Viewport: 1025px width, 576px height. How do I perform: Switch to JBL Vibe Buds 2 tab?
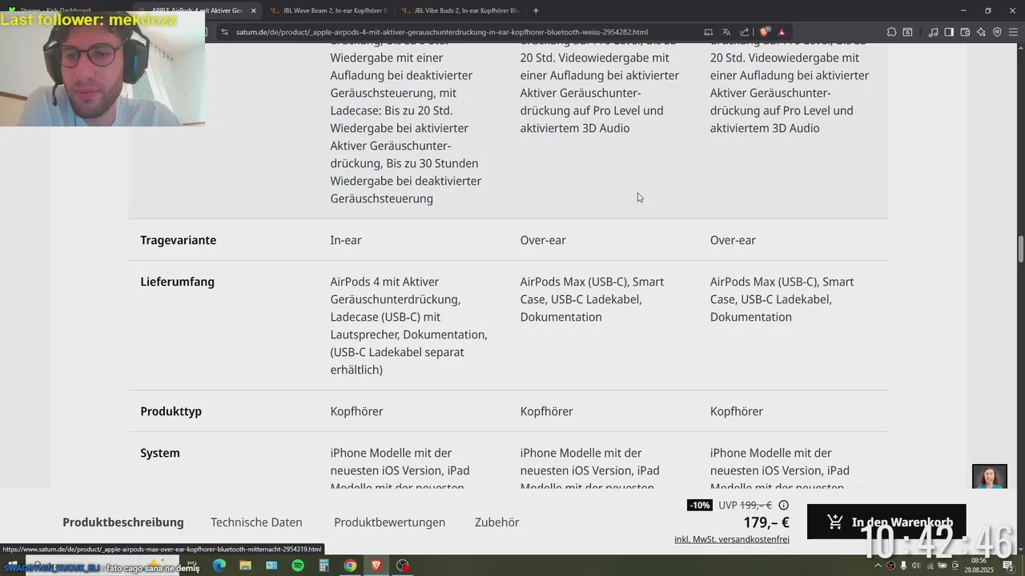pyautogui.click(x=460, y=10)
